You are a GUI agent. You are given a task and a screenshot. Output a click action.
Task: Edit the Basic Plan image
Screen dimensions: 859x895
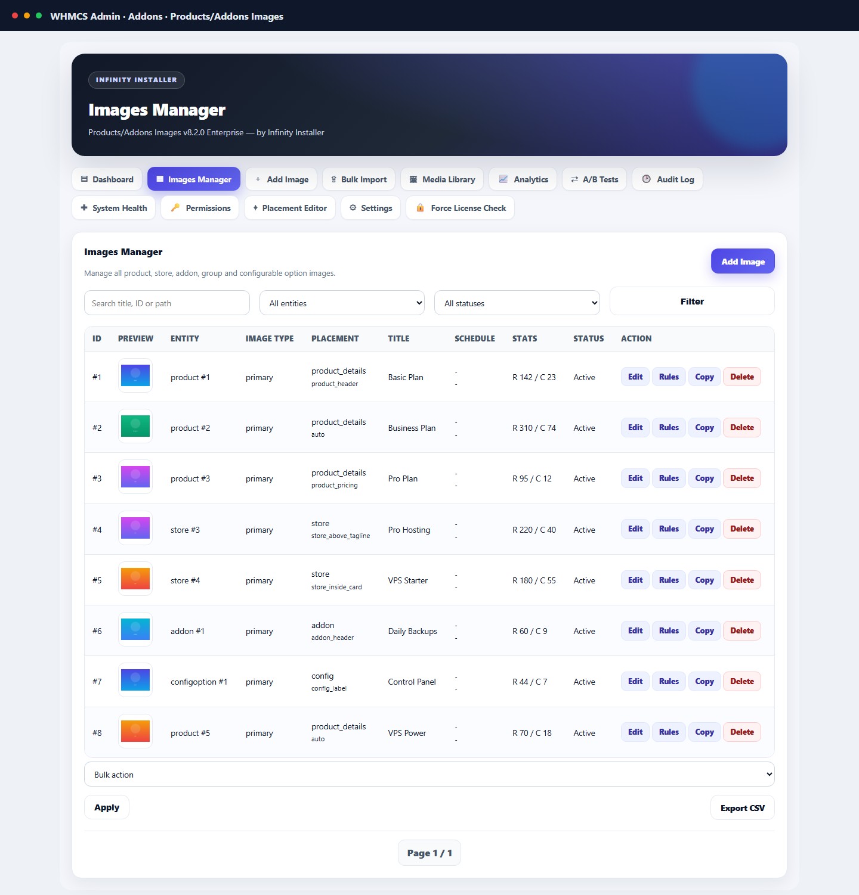[635, 377]
